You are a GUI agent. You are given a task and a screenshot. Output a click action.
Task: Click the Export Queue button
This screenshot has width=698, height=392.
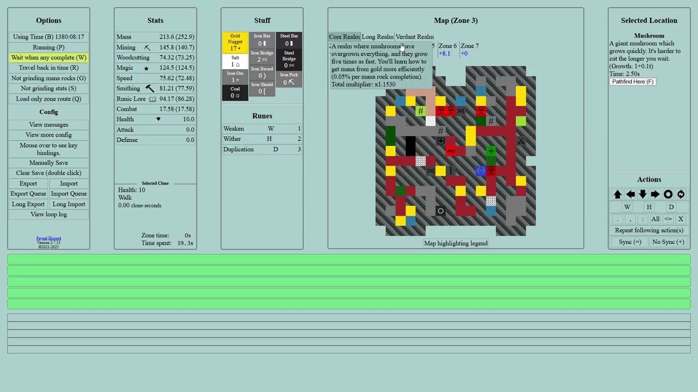(28, 194)
